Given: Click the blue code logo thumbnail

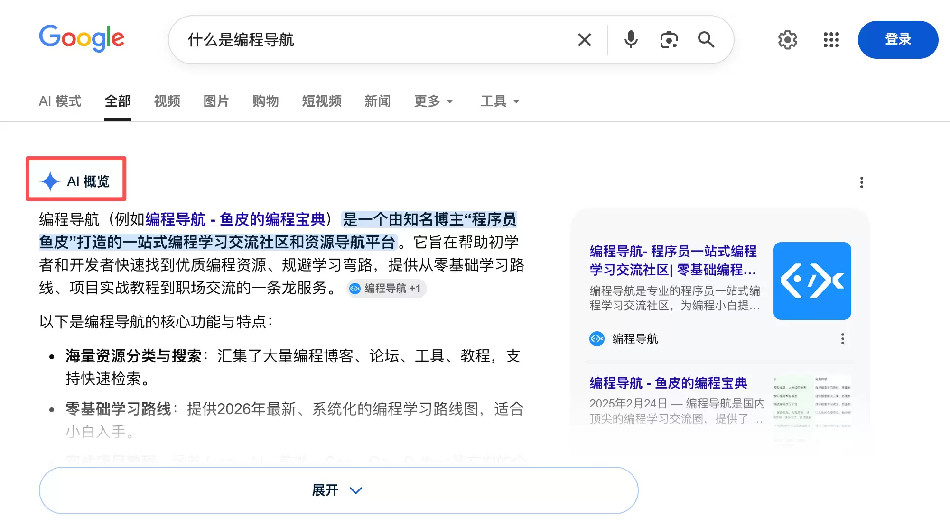Looking at the screenshot, I should pos(812,281).
